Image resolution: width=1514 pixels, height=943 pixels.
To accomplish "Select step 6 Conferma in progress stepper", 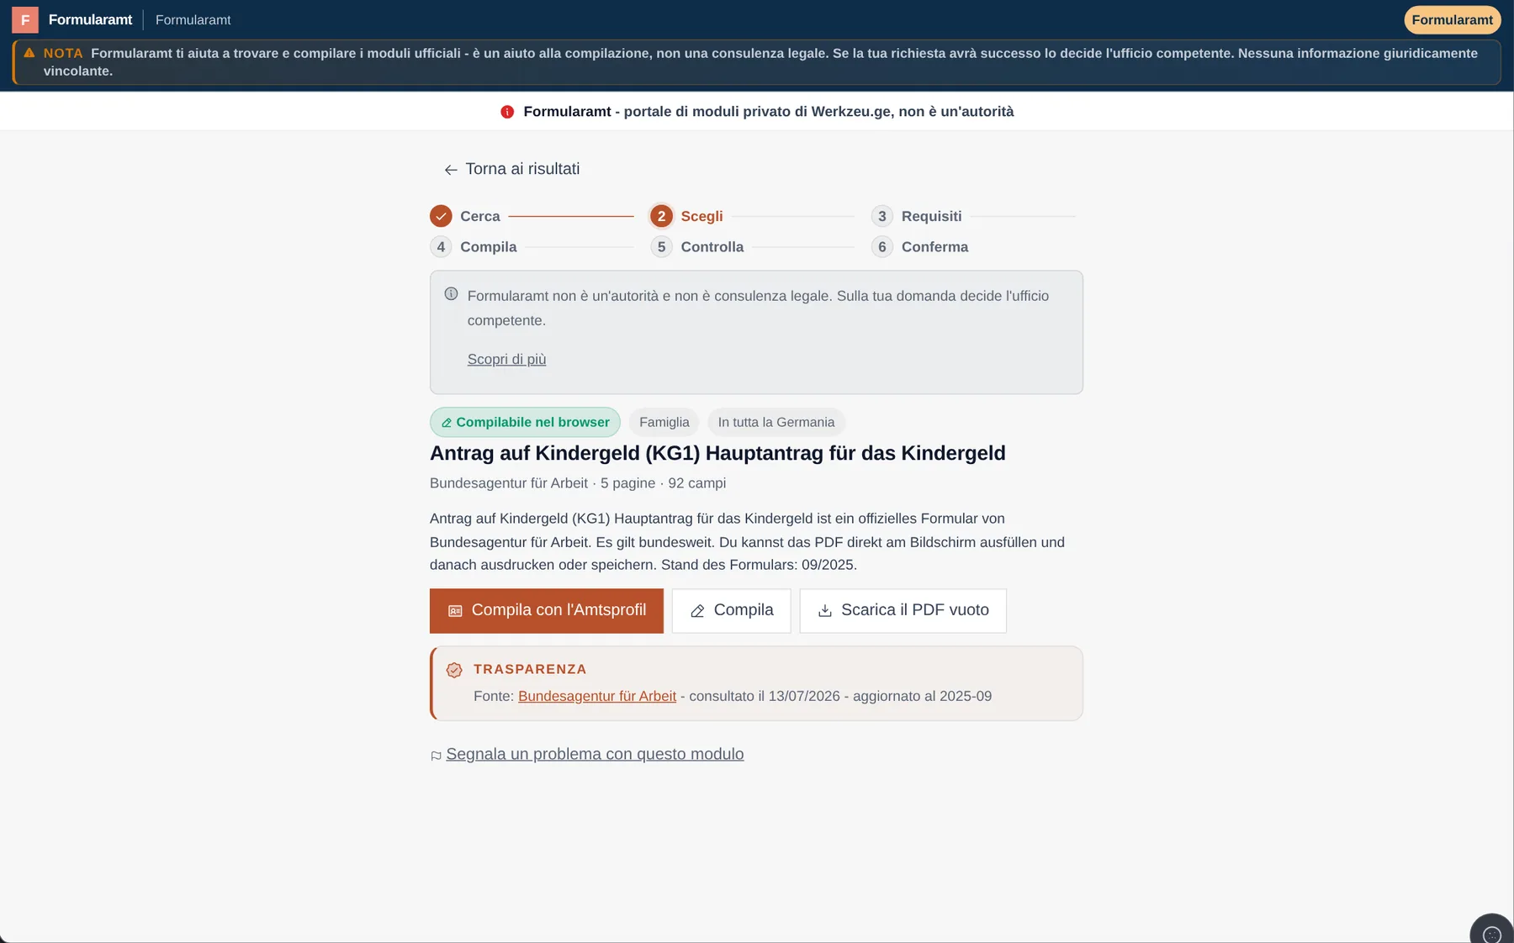I will tap(919, 247).
